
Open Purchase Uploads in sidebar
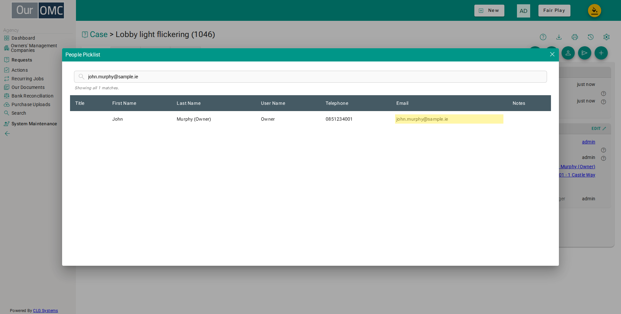click(x=31, y=104)
